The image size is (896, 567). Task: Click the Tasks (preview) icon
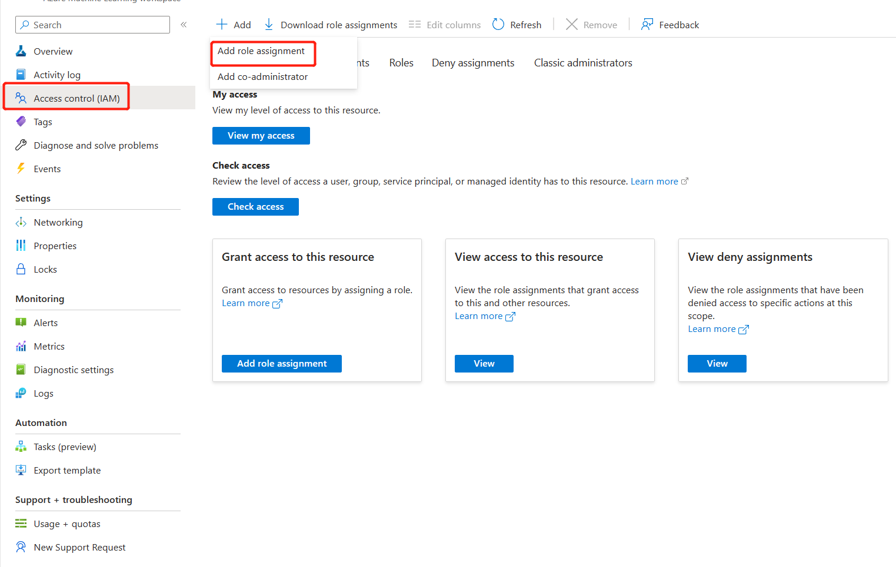[21, 447]
